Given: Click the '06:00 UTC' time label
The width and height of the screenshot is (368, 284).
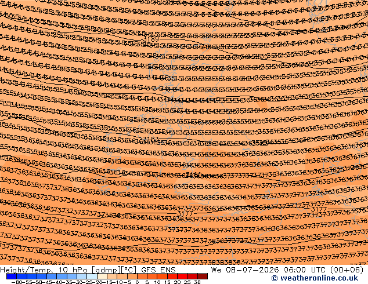Looking at the screenshot, I should pyautogui.click(x=304, y=270).
